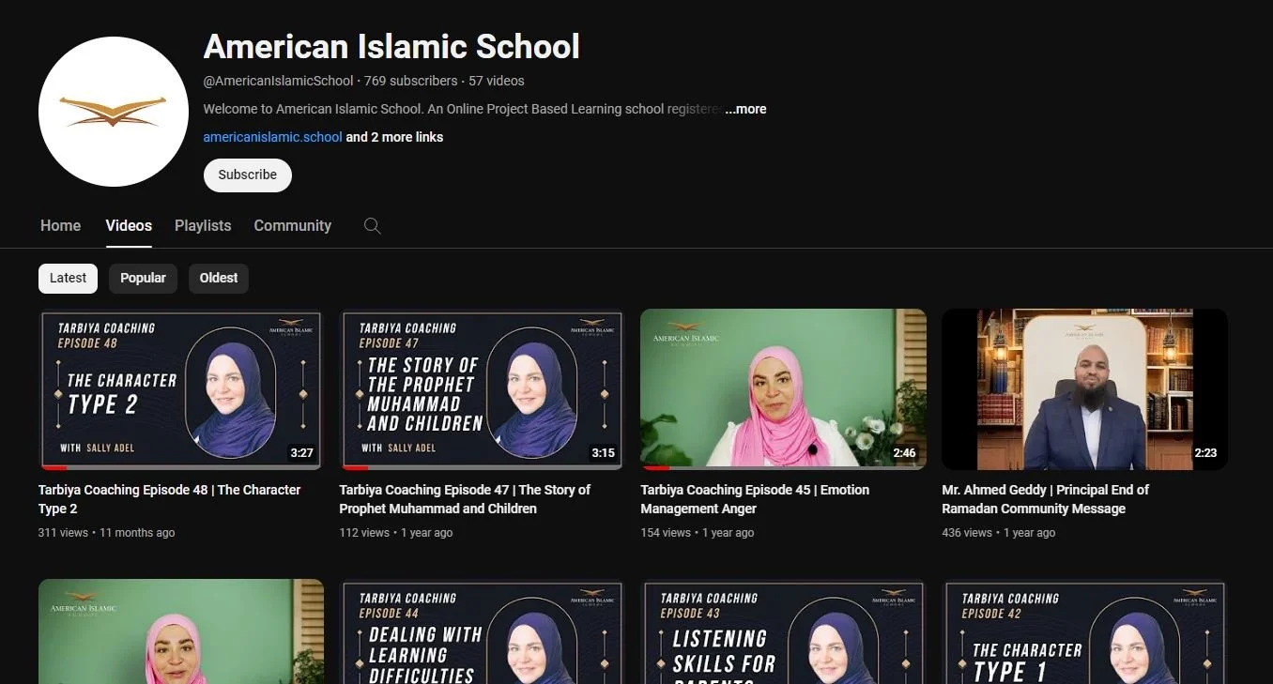The height and width of the screenshot is (684, 1273).
Task: Open title 'Tarbiya Coaching Episode 47' video link
Action: (466, 499)
